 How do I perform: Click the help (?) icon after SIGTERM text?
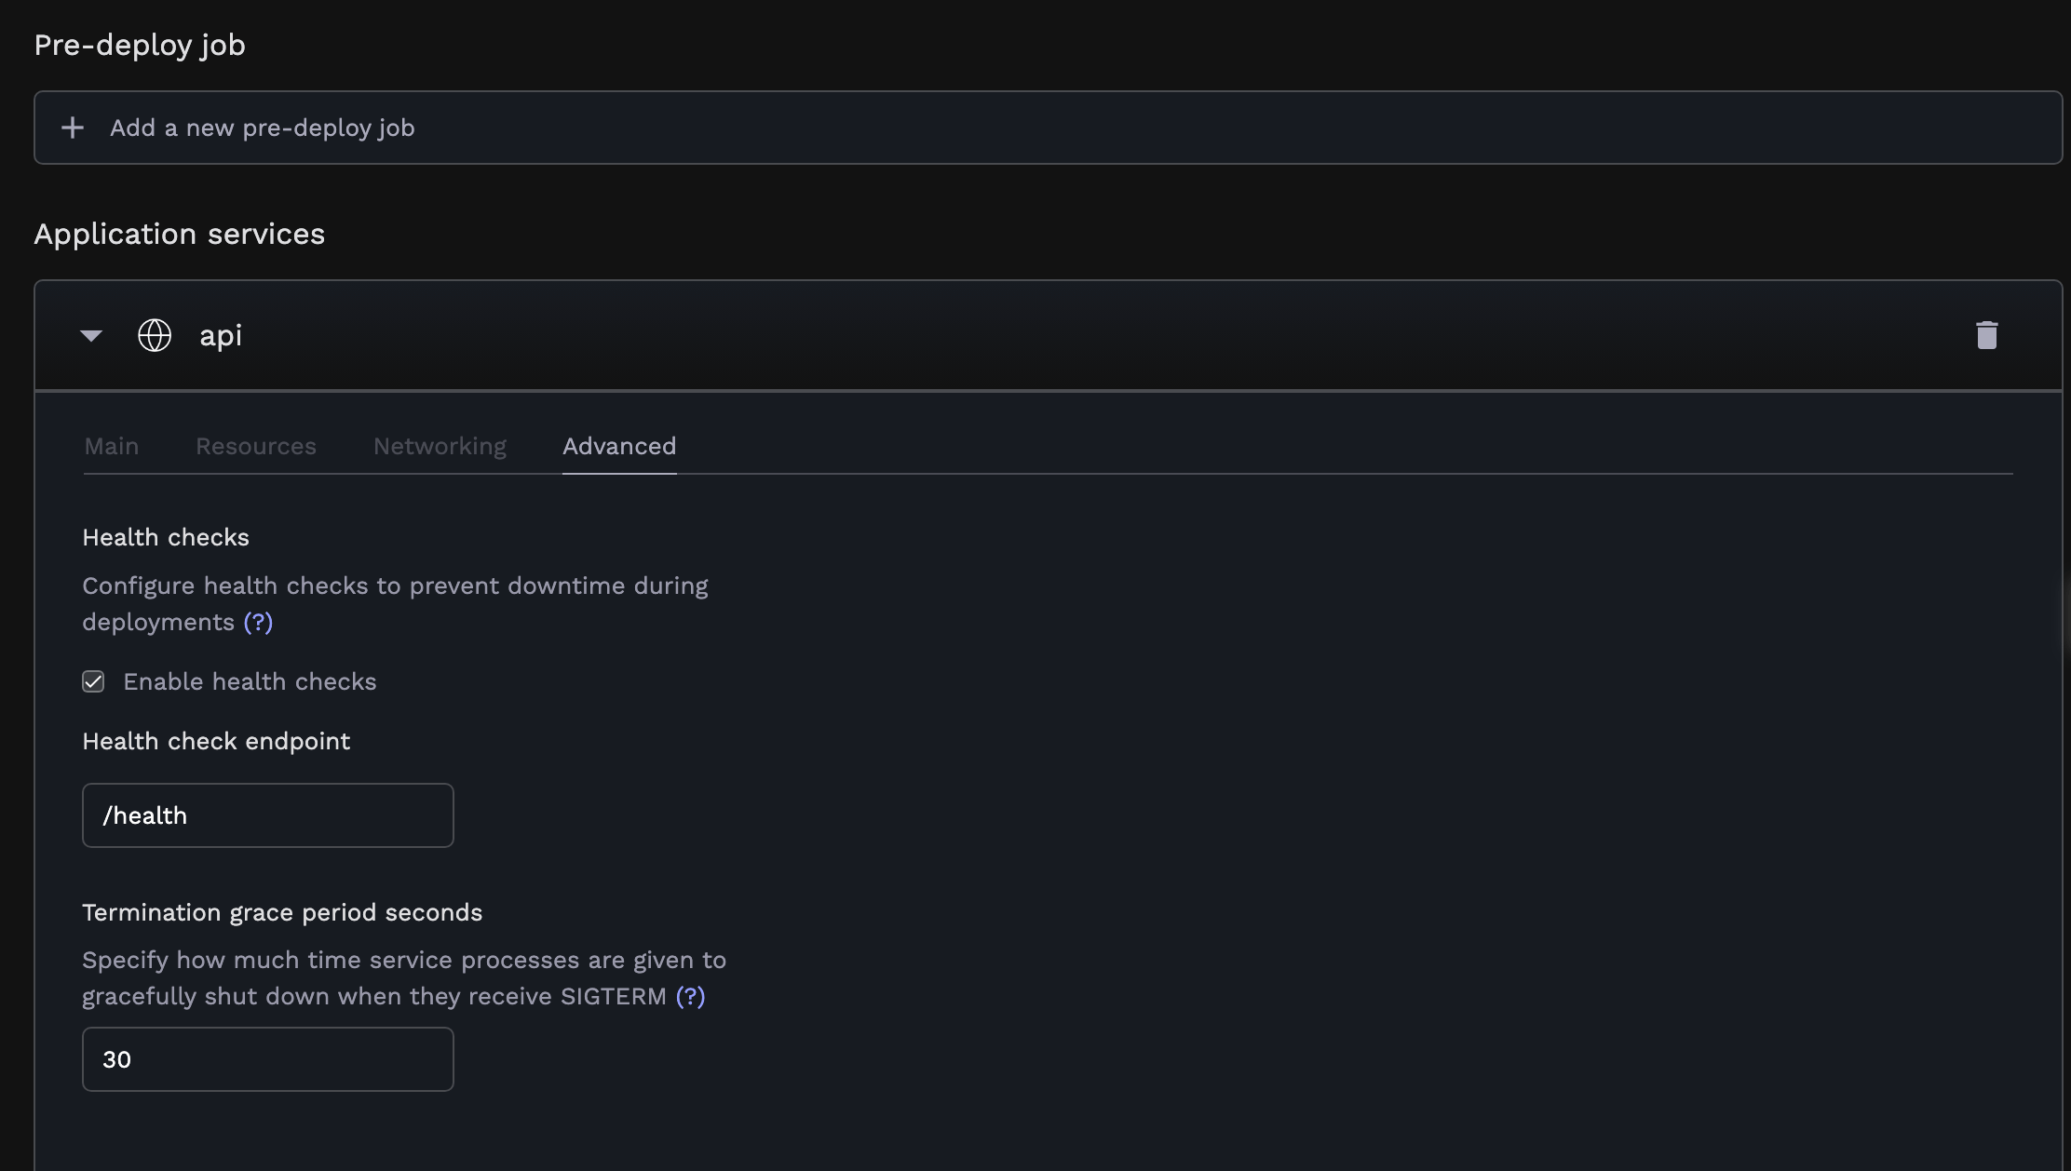pos(690,996)
